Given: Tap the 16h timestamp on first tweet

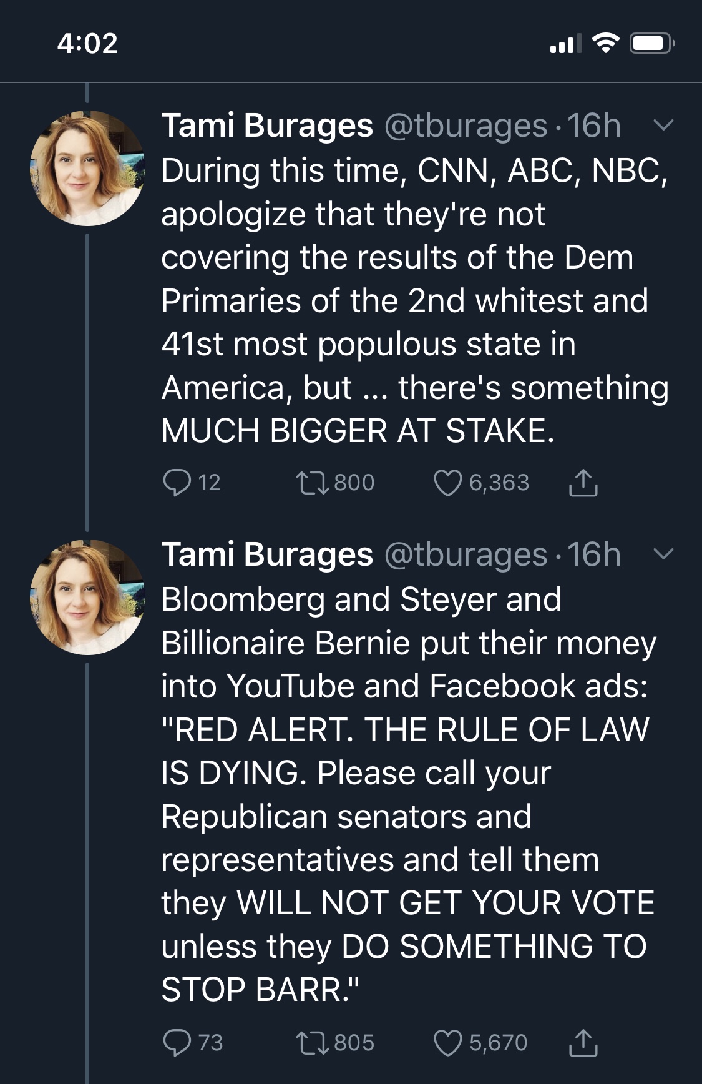Looking at the screenshot, I should (593, 126).
